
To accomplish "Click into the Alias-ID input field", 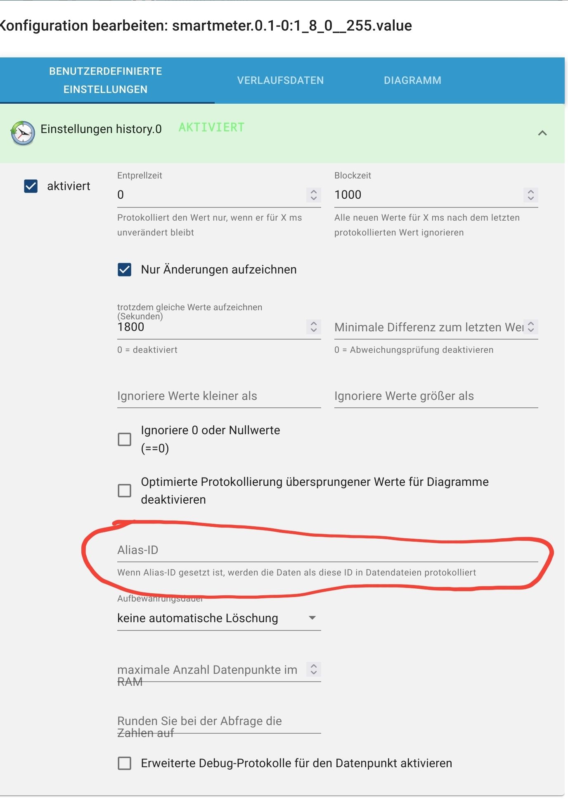I will pyautogui.click(x=328, y=550).
